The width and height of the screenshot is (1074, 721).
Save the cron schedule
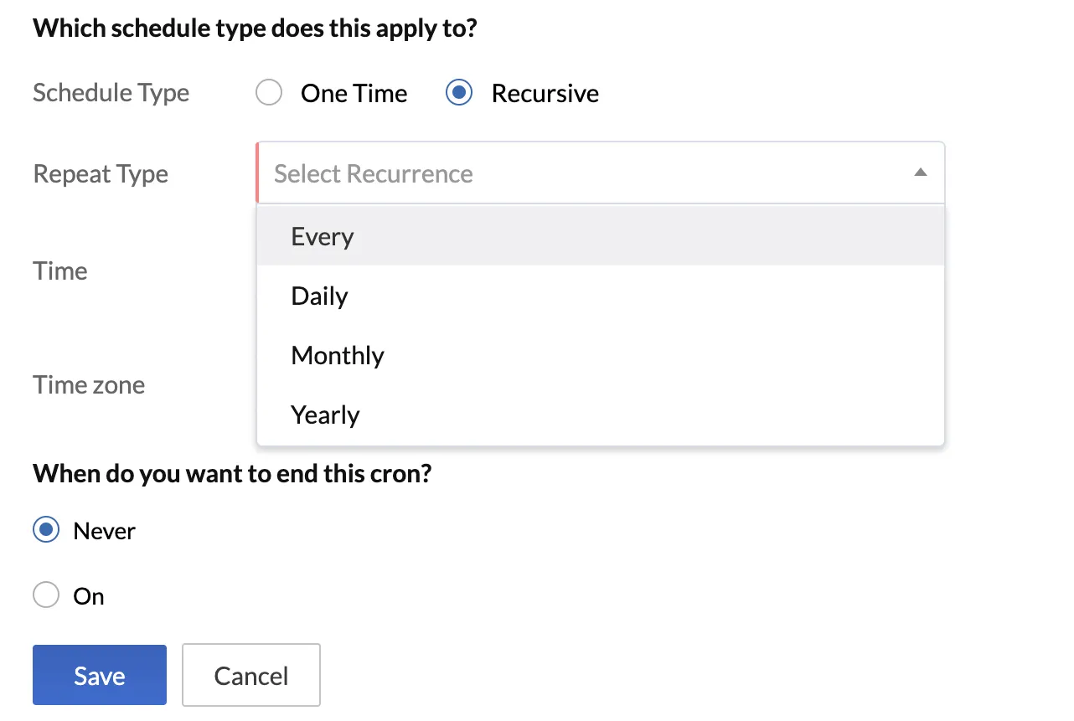[x=100, y=675]
